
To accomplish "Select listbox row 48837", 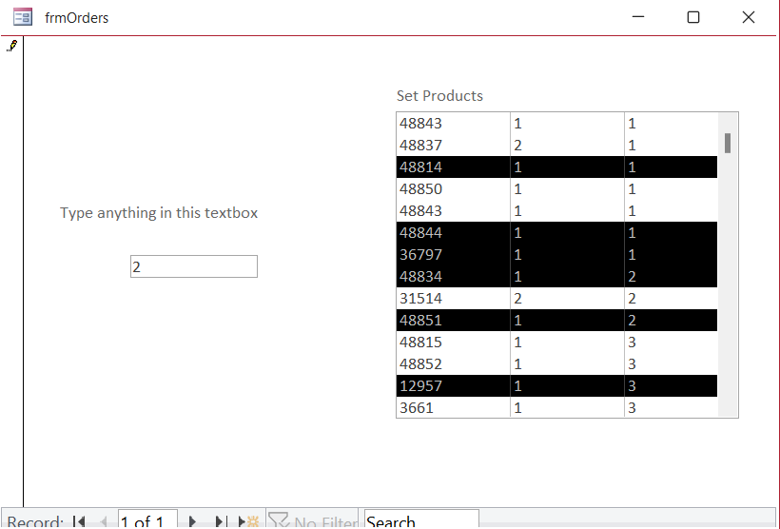I will point(556,146).
